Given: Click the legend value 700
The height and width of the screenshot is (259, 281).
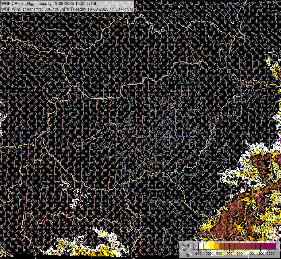Looking at the screenshot, I should point(229,254).
